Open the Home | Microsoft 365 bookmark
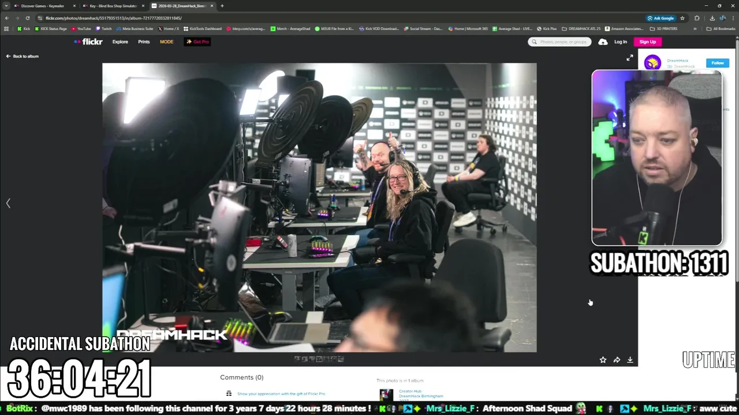The image size is (739, 415). coord(468,28)
